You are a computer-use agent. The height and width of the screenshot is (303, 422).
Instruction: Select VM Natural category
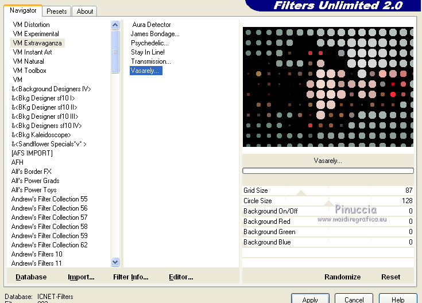[x=28, y=61]
